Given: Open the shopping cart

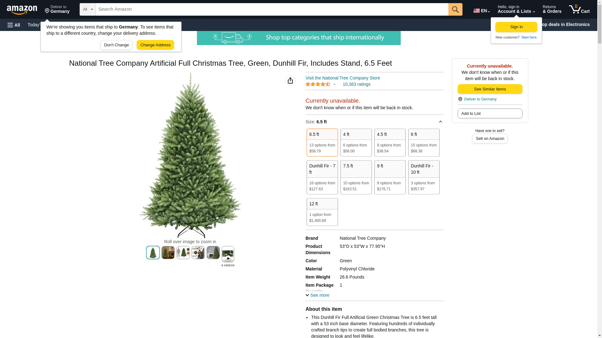Looking at the screenshot, I should click(579, 9).
